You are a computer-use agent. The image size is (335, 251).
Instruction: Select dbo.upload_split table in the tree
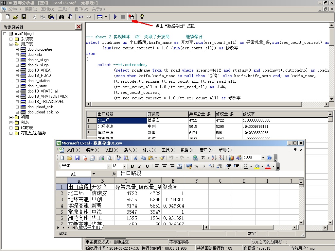click(x=40, y=107)
